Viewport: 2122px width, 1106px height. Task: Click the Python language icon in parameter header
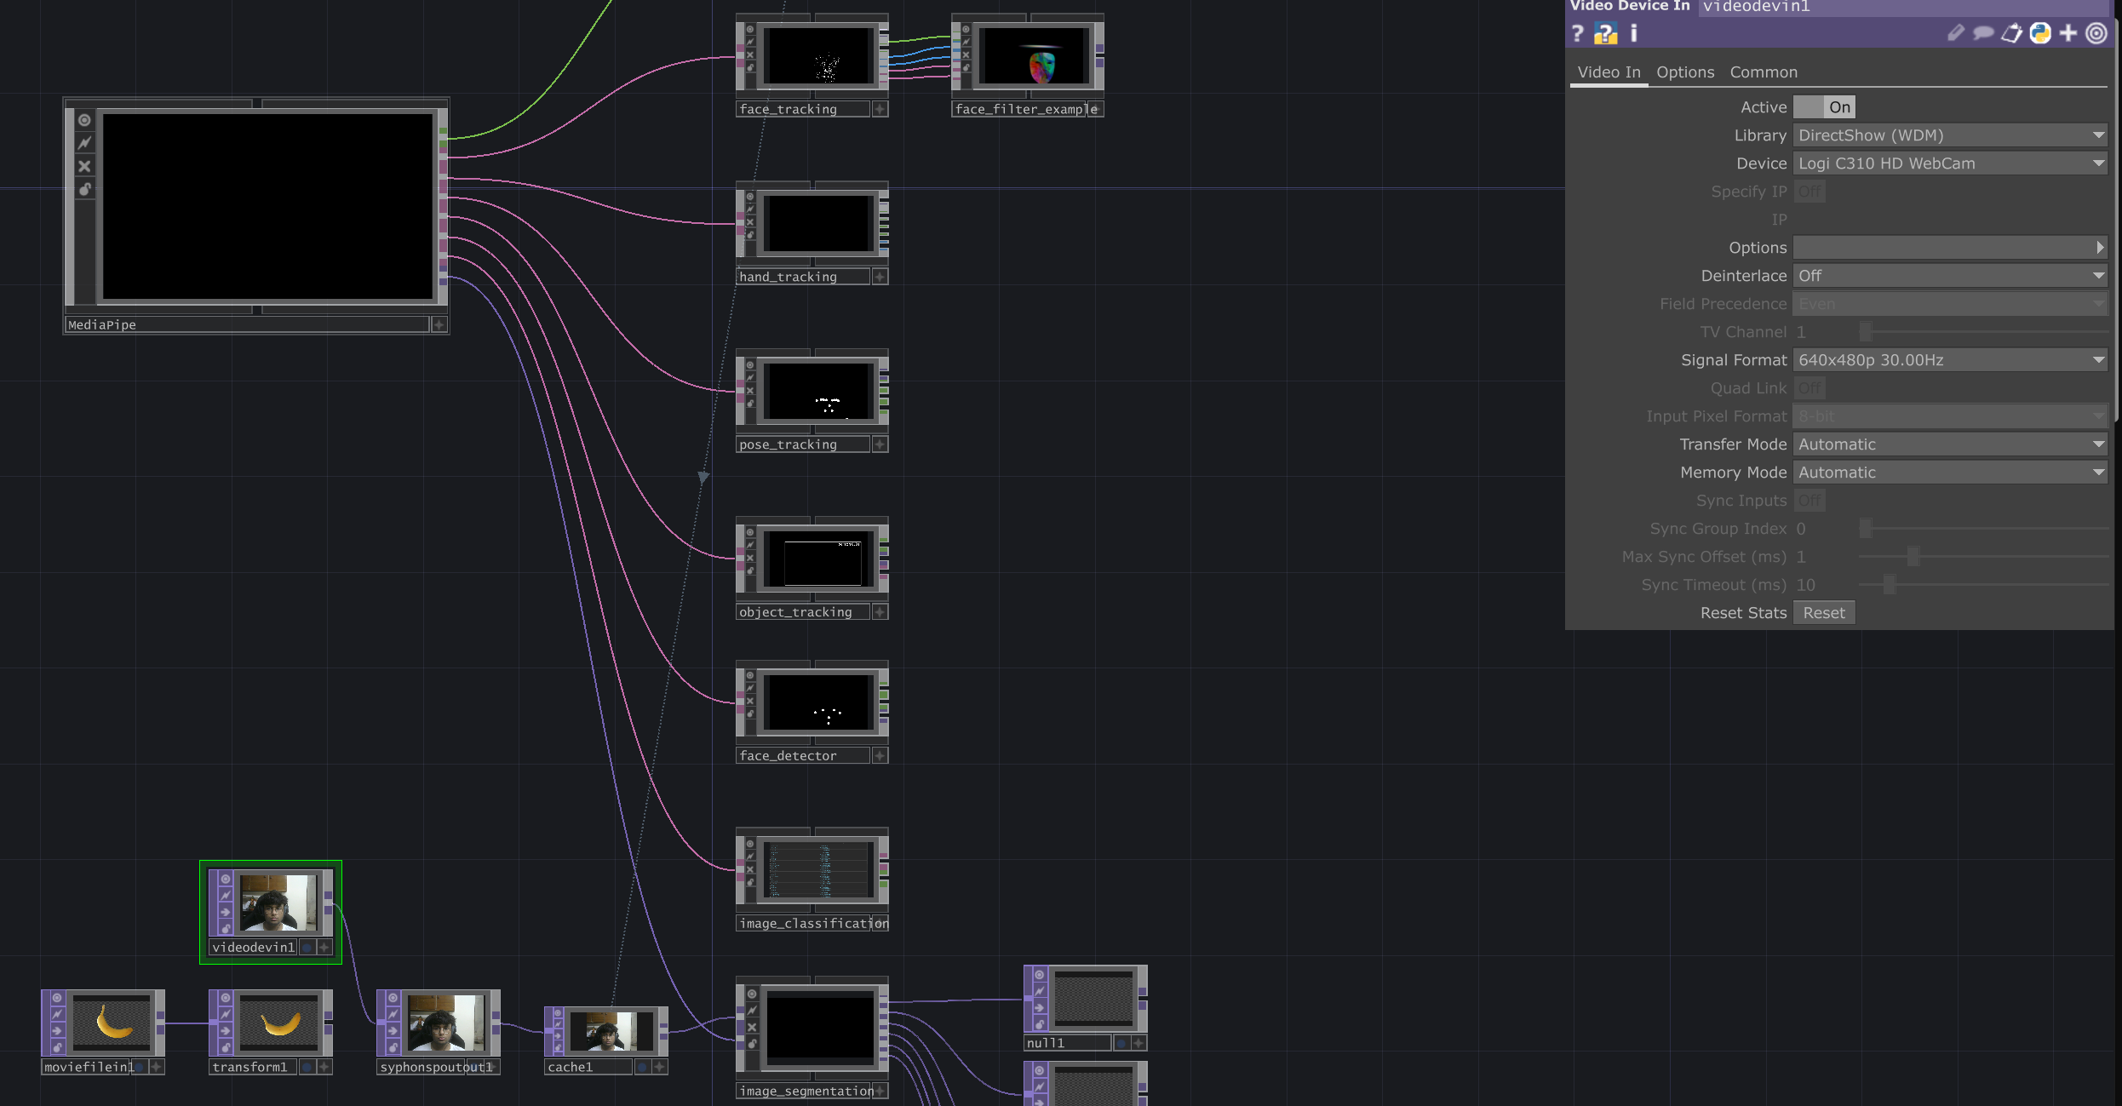tap(2040, 33)
